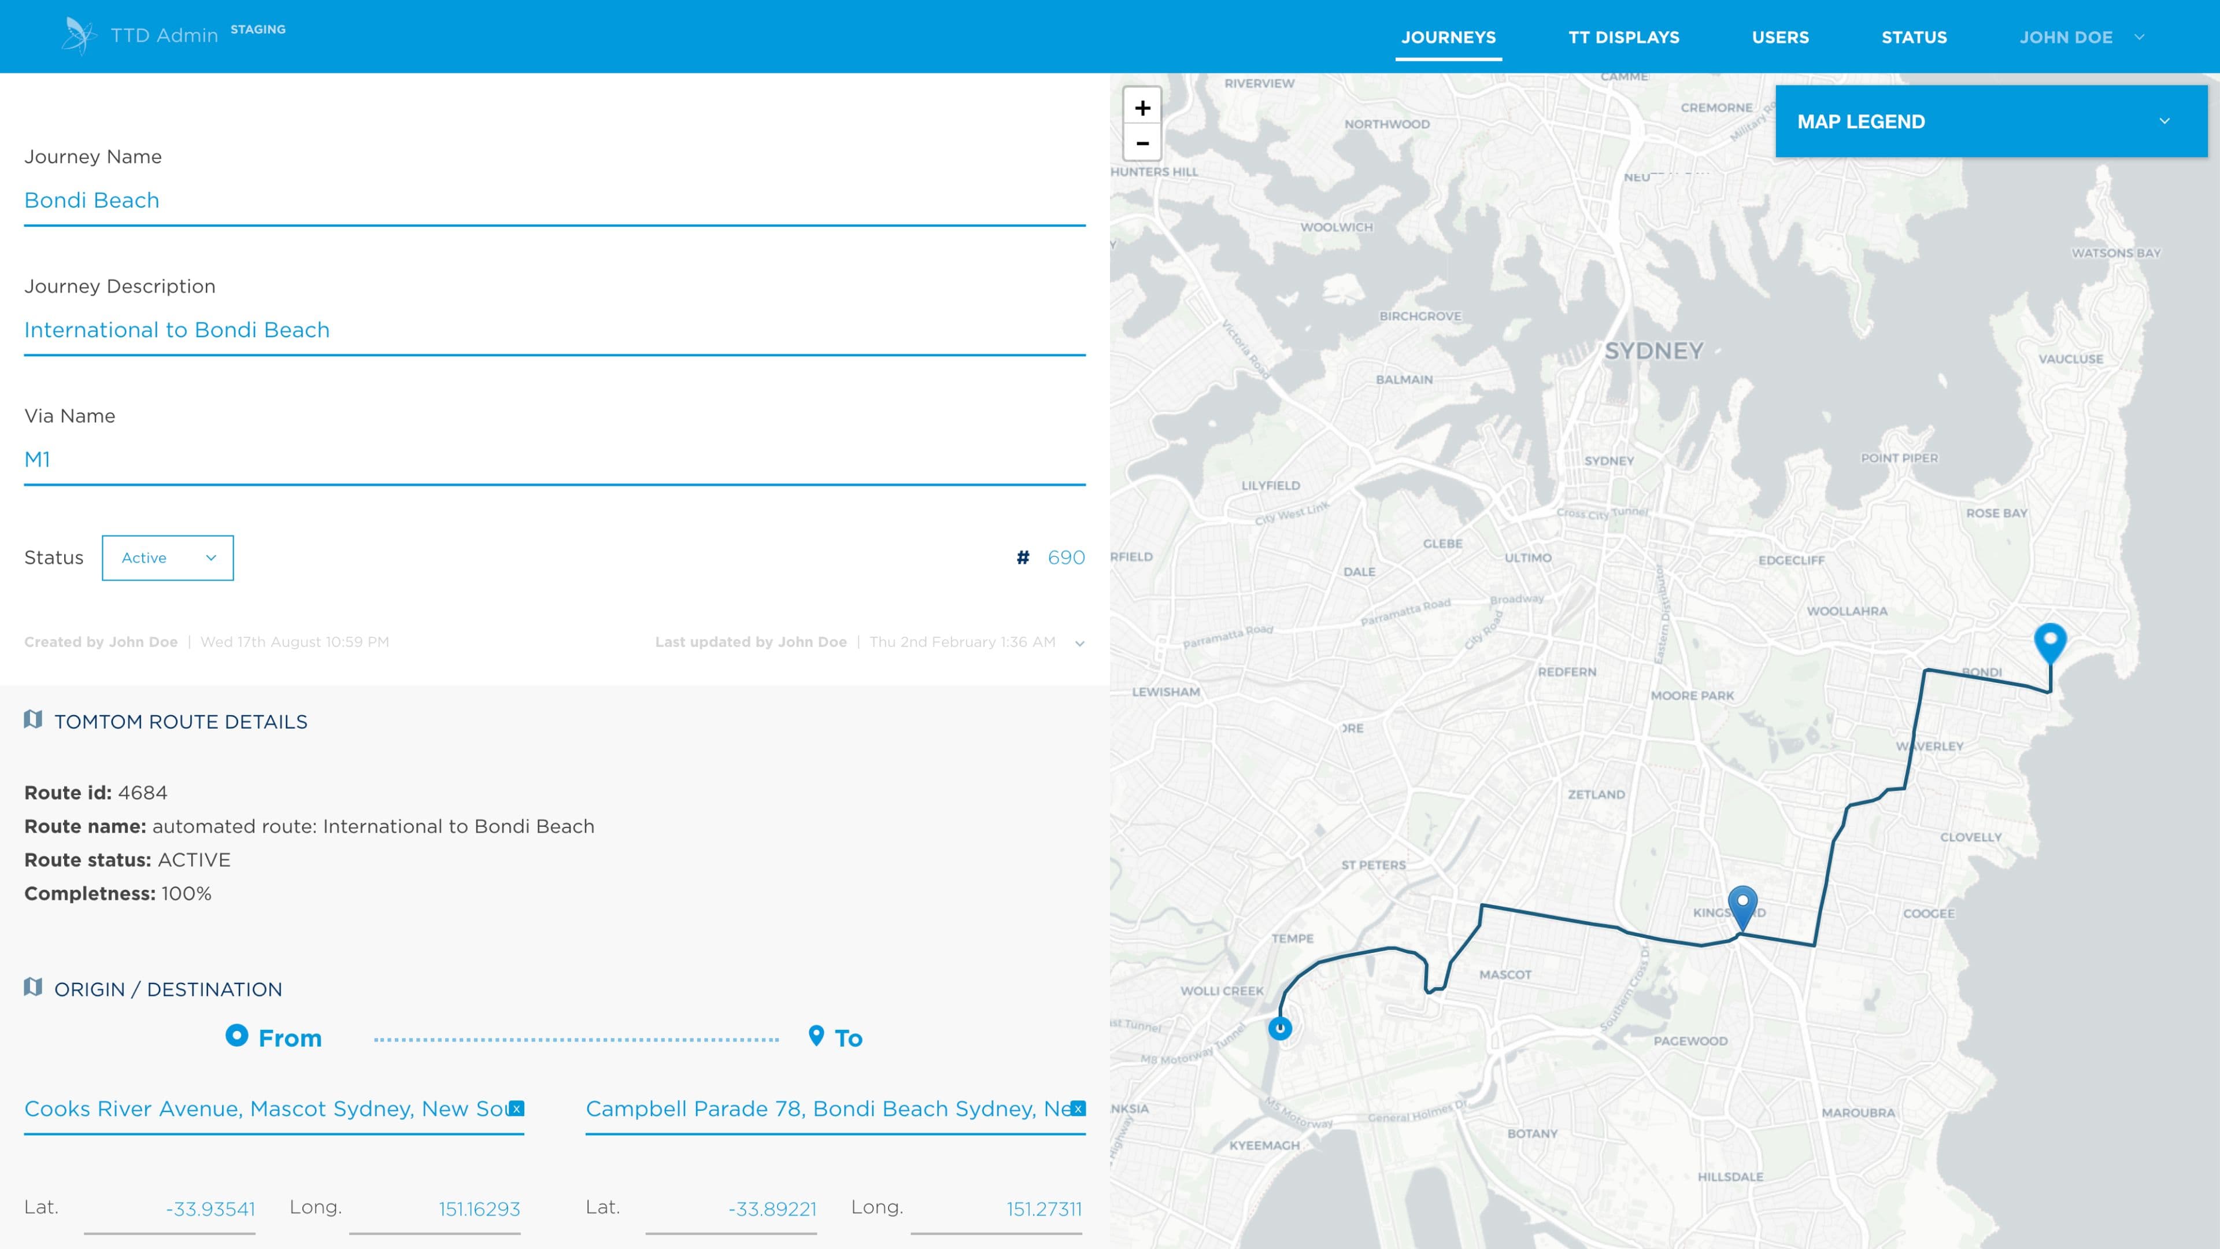Click the Completness: 100% line
This screenshot has height=1249, width=2220.
click(118, 893)
